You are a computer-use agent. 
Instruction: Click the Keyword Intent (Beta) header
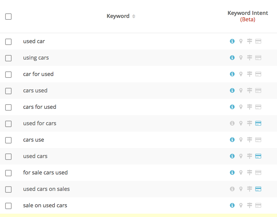pos(248,16)
